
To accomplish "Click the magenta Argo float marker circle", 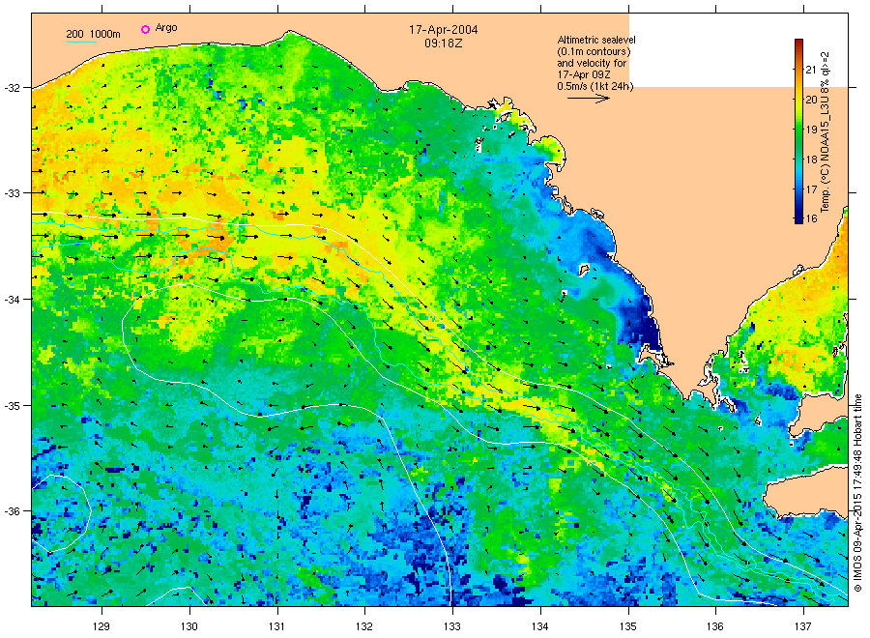I will [145, 29].
